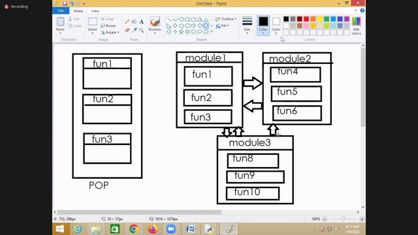Viewport: 418px width, 235px height.
Task: Switch to the View tab
Action: pos(95,11)
